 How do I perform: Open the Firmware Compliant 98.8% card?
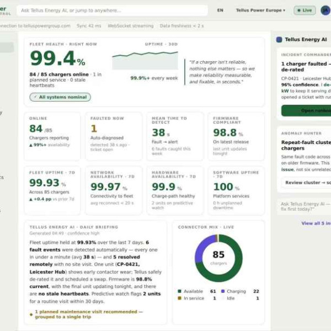pyautogui.click(x=236, y=136)
